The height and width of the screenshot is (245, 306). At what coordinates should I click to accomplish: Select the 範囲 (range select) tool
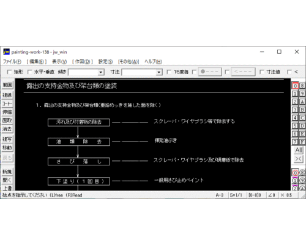tap(7, 85)
